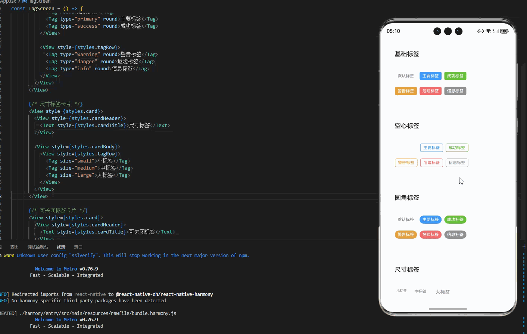Screen dimensions: 527x334
Task: Click the 基础标签 card heading on phone
Action: tap(407, 54)
